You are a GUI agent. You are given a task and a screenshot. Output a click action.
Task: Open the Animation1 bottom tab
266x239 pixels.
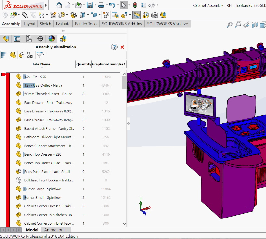coord(55,230)
